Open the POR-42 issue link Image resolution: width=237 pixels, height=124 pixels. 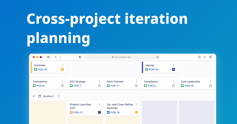[42, 69]
